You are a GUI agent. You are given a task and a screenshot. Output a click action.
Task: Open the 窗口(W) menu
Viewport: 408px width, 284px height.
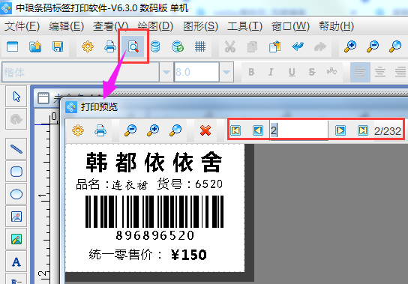[290, 26]
